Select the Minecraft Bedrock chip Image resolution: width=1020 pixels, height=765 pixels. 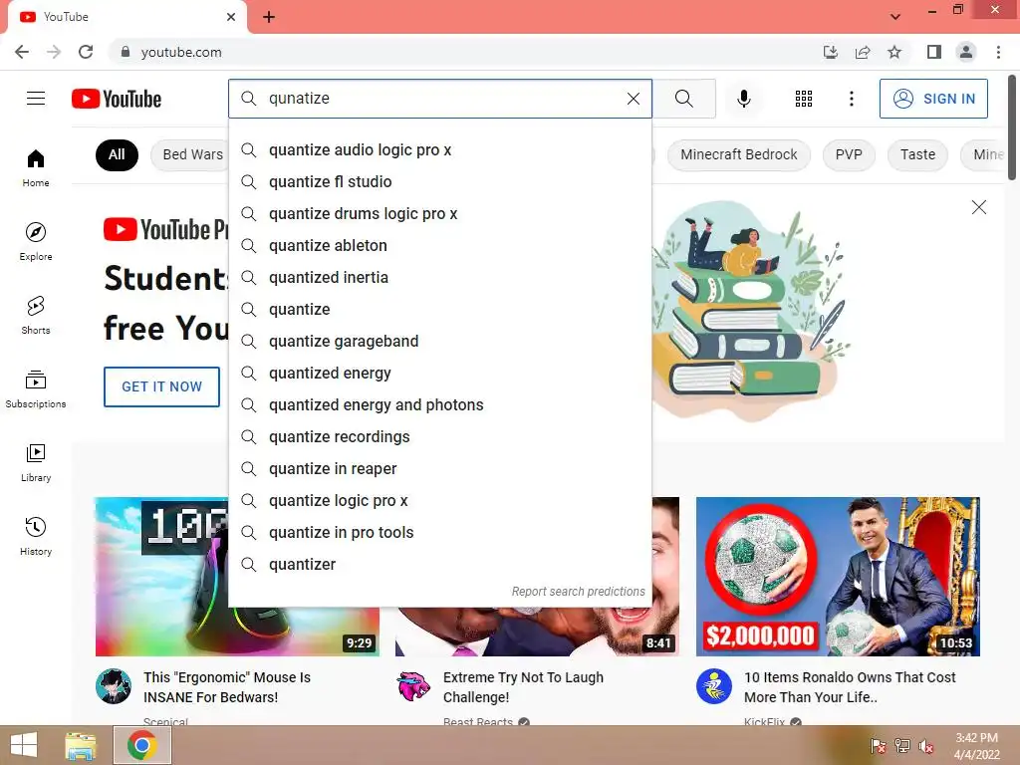[738, 154]
